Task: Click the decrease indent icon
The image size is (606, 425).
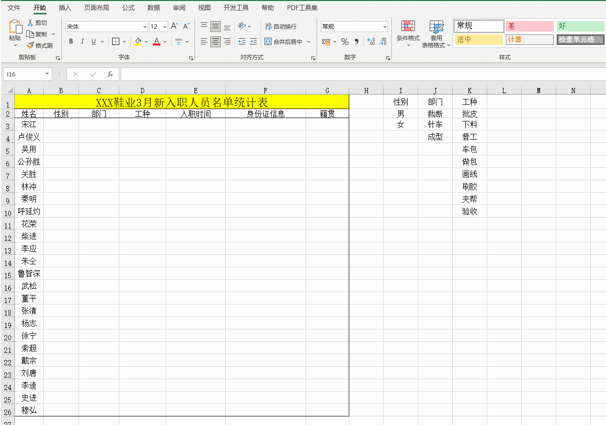Action: point(242,42)
